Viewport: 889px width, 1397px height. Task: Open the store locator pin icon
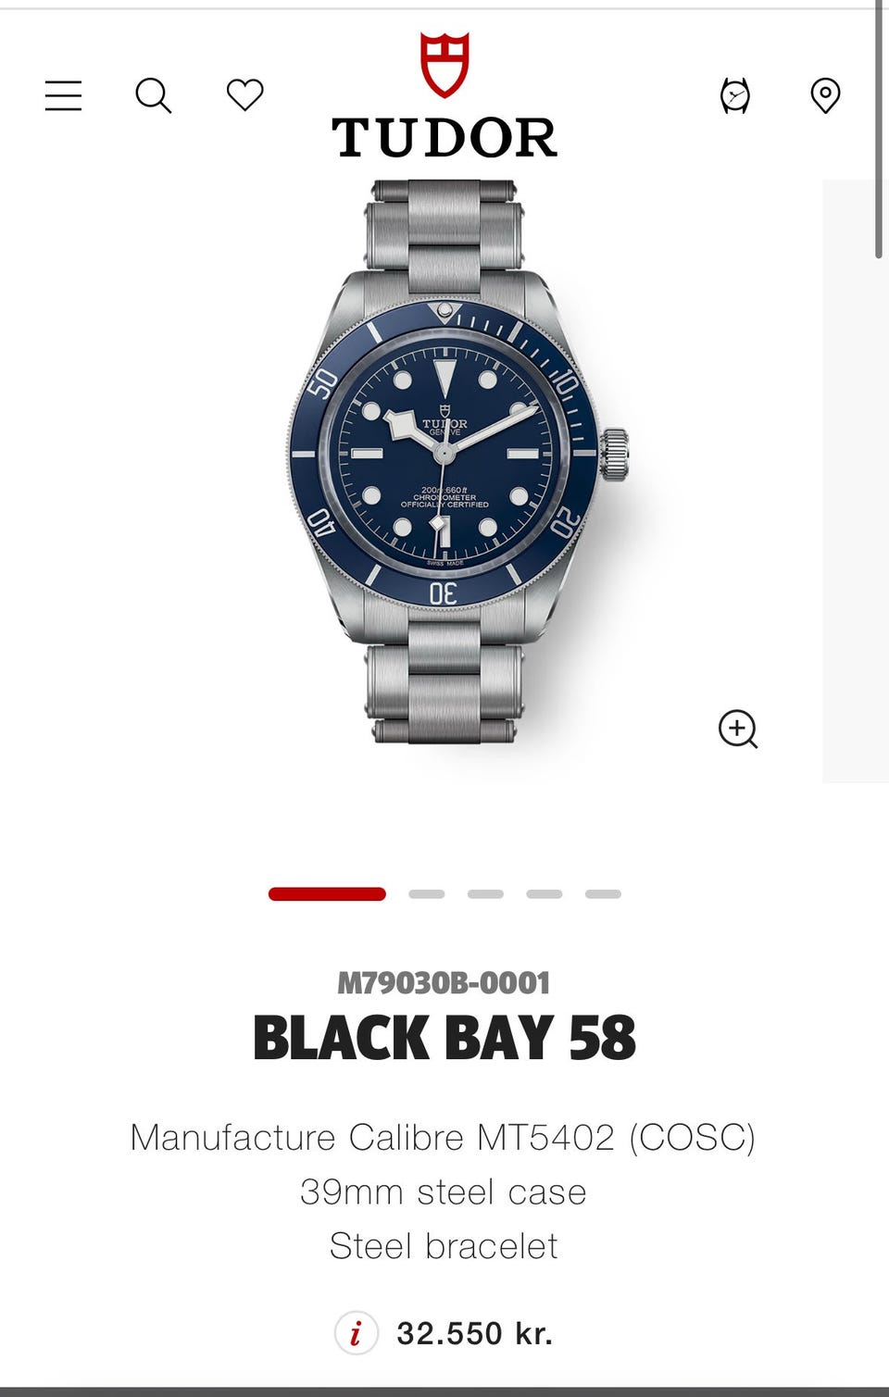pos(825,95)
